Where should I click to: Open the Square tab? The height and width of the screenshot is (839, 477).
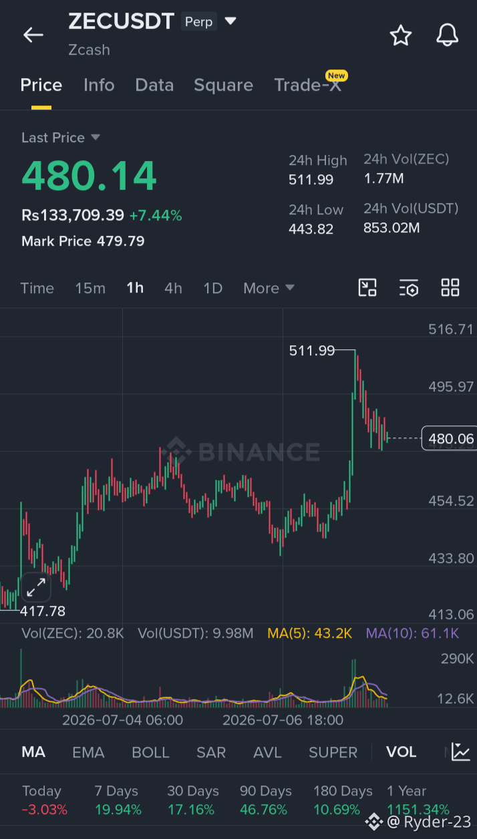tap(223, 86)
